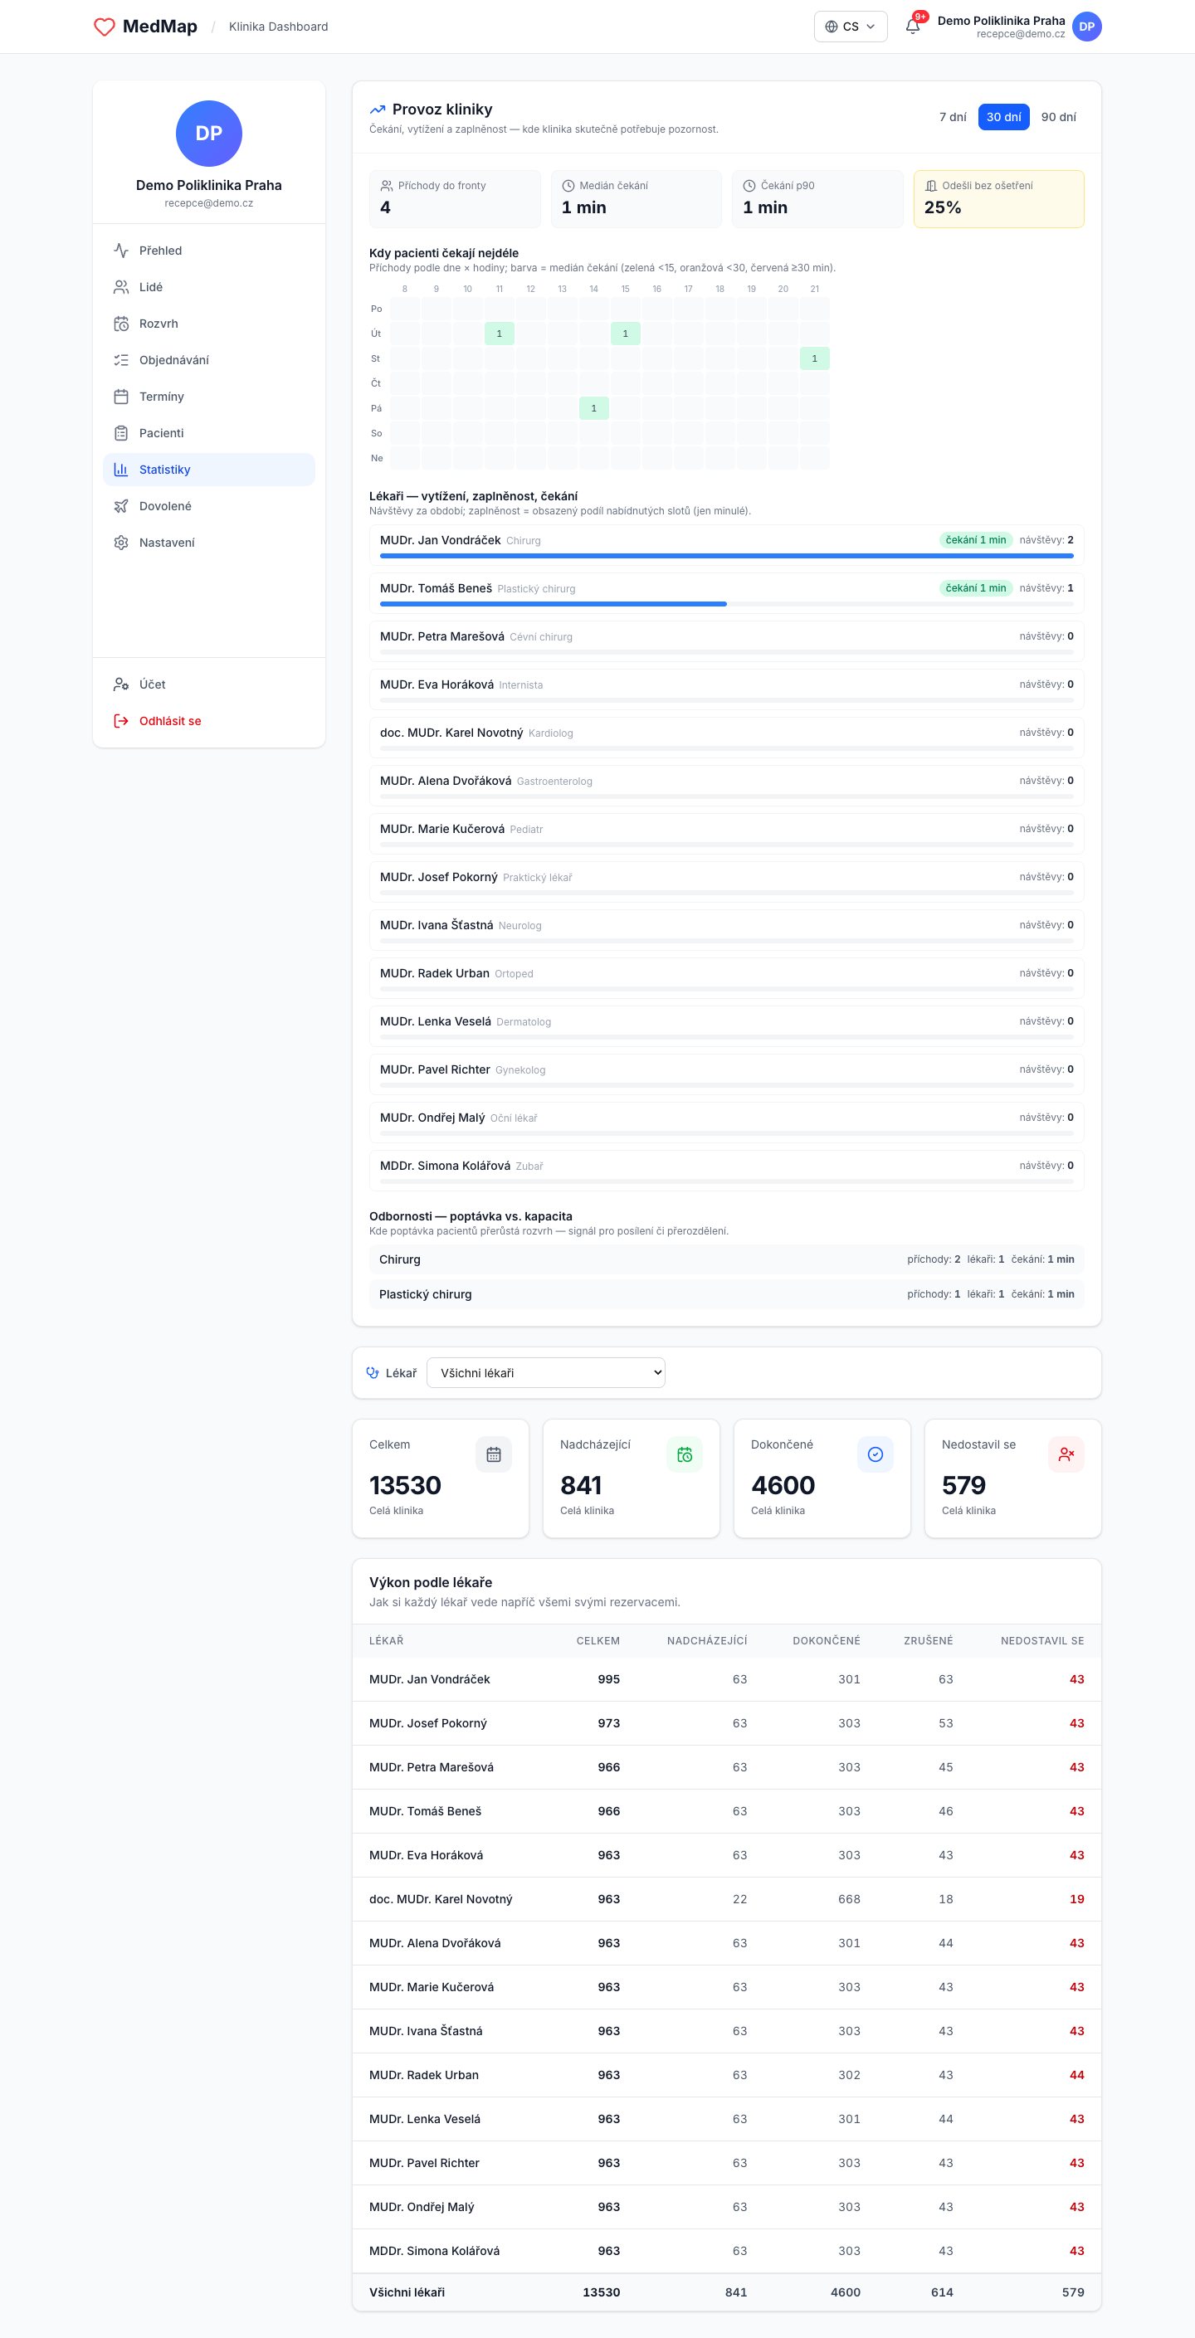Click the Přehled activity icon in sidebar
This screenshot has height=2338, width=1195.
(121, 251)
